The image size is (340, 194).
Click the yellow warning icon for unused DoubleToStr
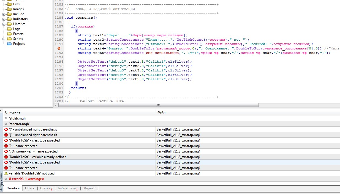point(6,173)
